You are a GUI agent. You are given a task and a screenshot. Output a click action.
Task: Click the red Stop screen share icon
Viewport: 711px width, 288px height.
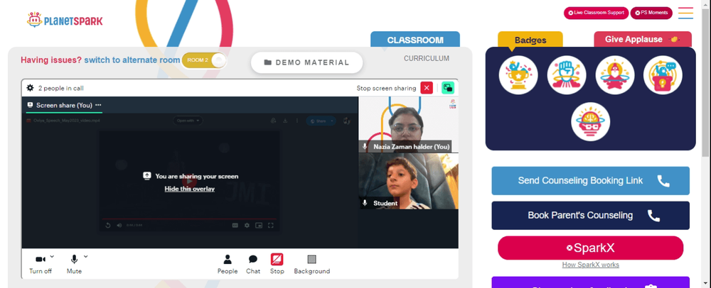[x=277, y=259]
